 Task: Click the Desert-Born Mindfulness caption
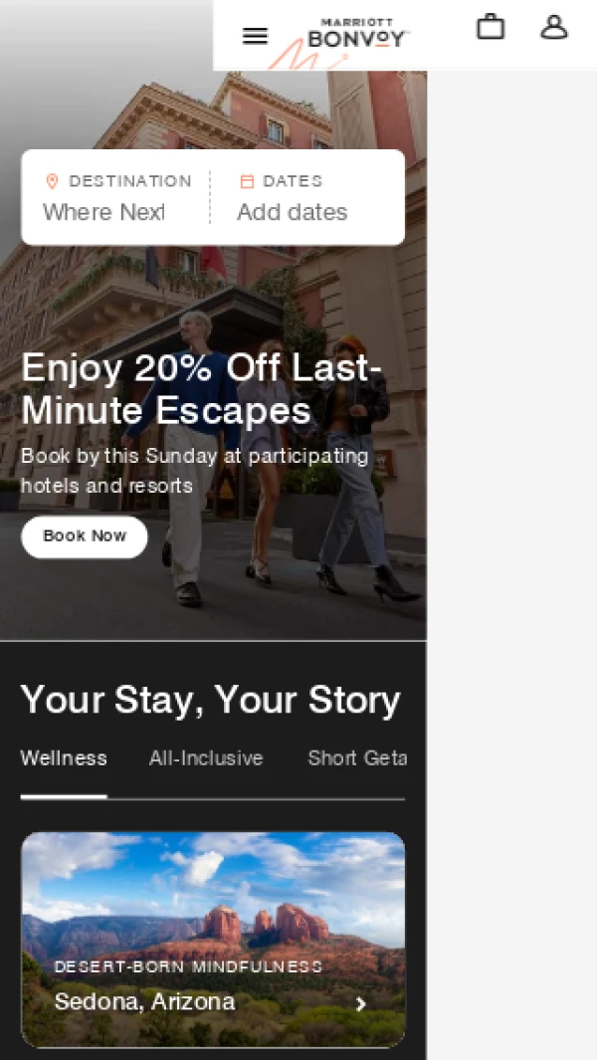click(x=188, y=966)
